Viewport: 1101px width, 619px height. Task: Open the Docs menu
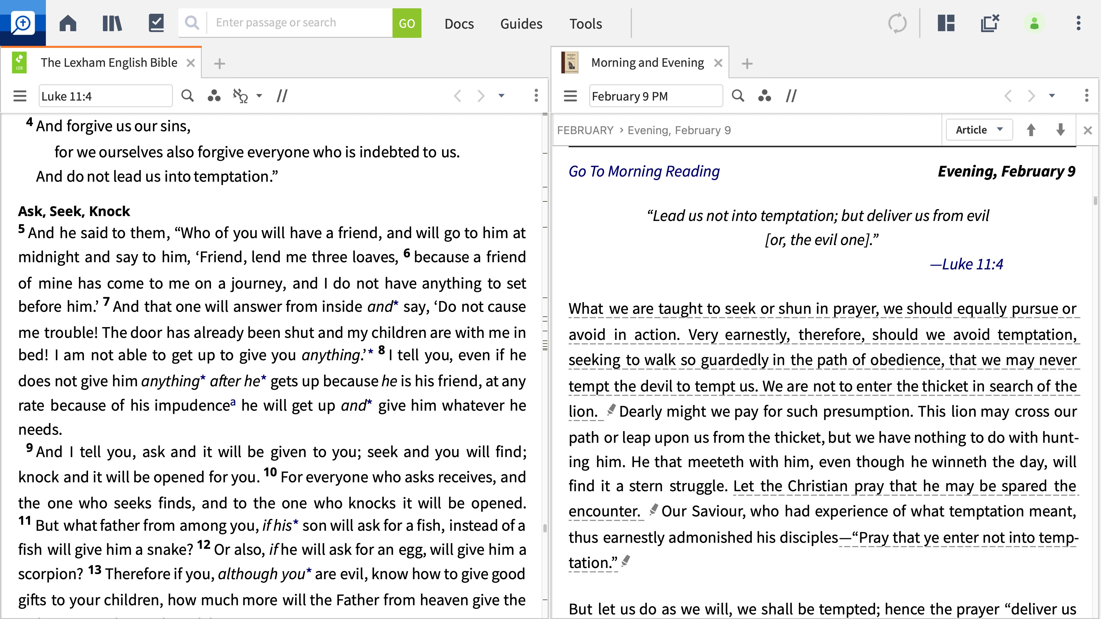click(x=459, y=23)
